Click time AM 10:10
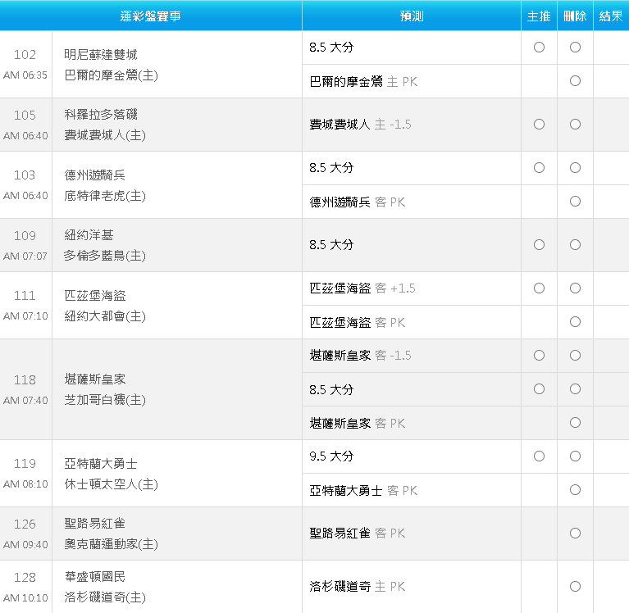Viewport: 629px width, 613px height. pos(25,598)
